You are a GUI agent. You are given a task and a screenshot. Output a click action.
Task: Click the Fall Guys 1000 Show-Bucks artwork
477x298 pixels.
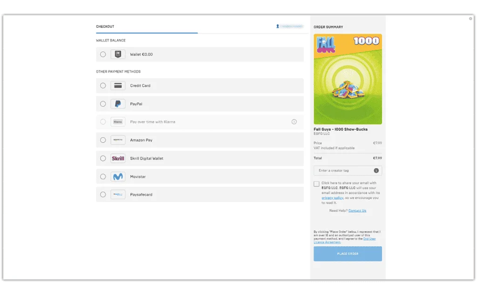pos(348,79)
